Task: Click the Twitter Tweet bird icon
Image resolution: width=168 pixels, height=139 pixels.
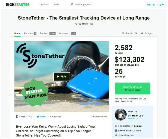Action: coord(38,117)
